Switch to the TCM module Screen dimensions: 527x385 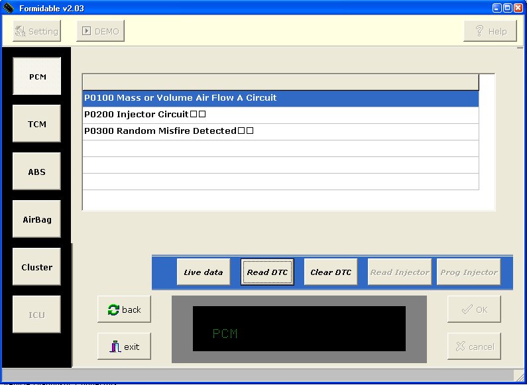point(37,124)
